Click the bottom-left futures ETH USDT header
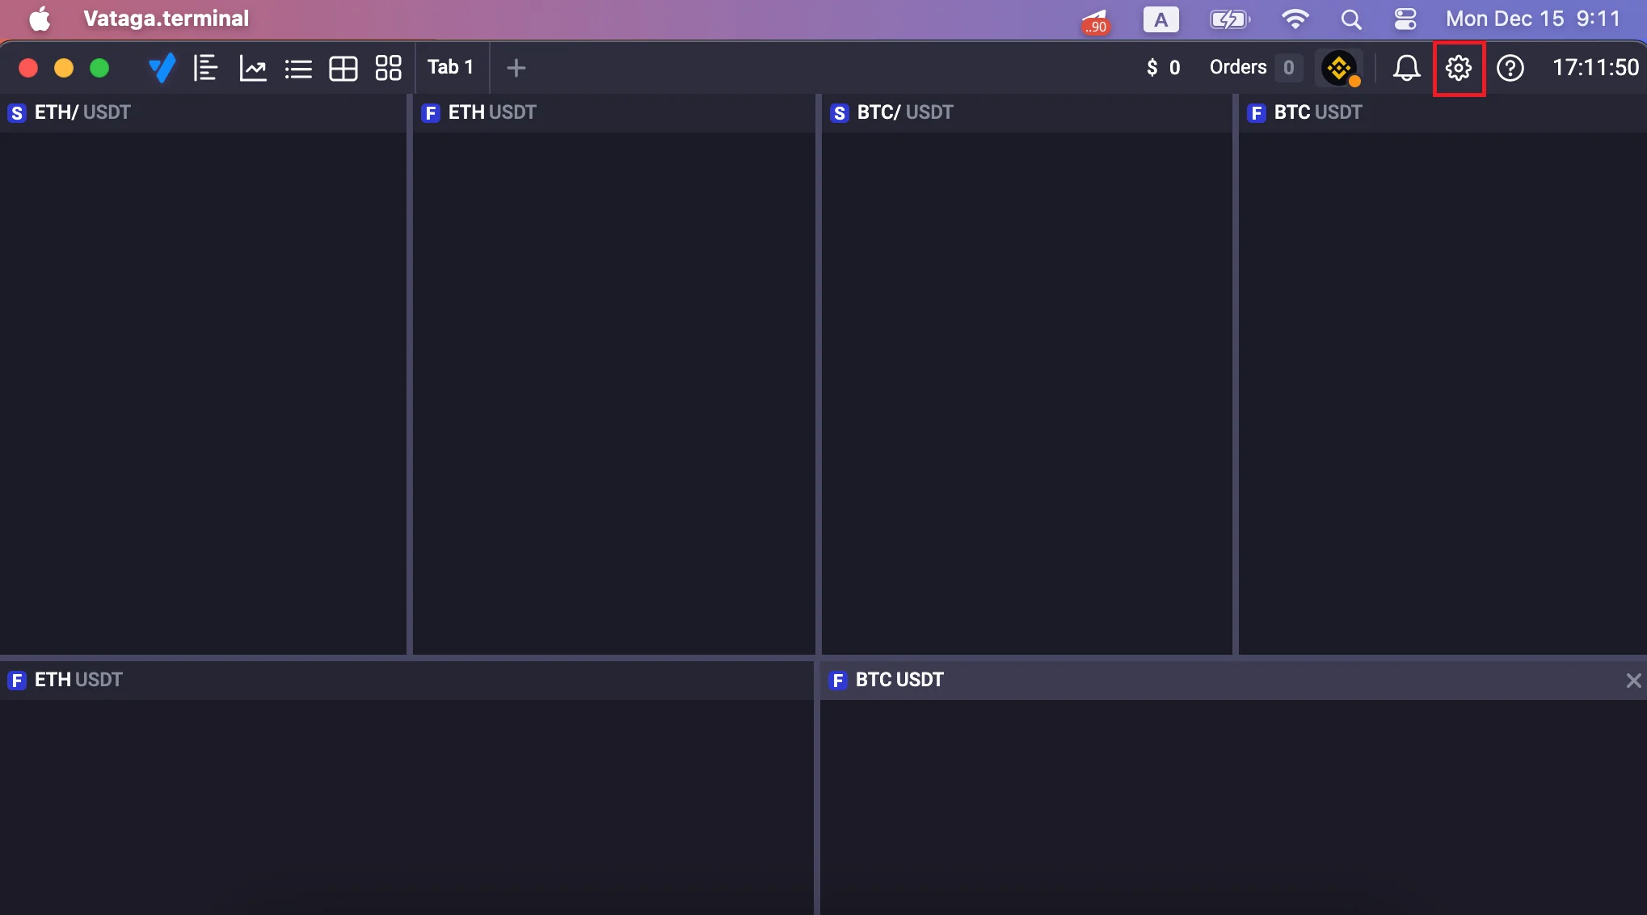The height and width of the screenshot is (915, 1647). click(x=78, y=680)
